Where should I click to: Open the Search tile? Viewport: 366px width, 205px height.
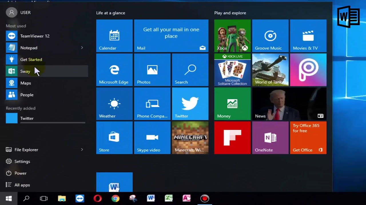point(190,70)
